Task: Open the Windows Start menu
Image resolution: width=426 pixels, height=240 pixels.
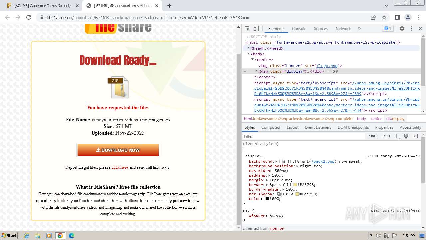Action: tap(9, 235)
